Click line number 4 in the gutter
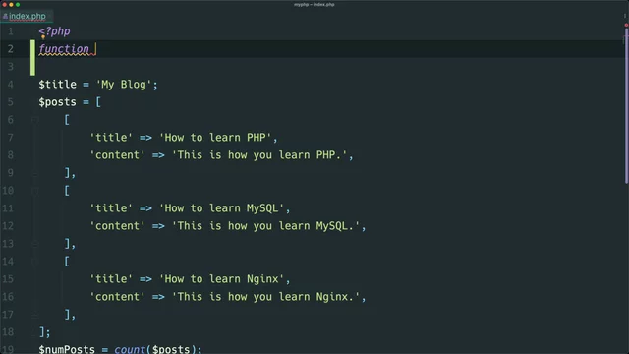629x354 pixels. tap(11, 85)
